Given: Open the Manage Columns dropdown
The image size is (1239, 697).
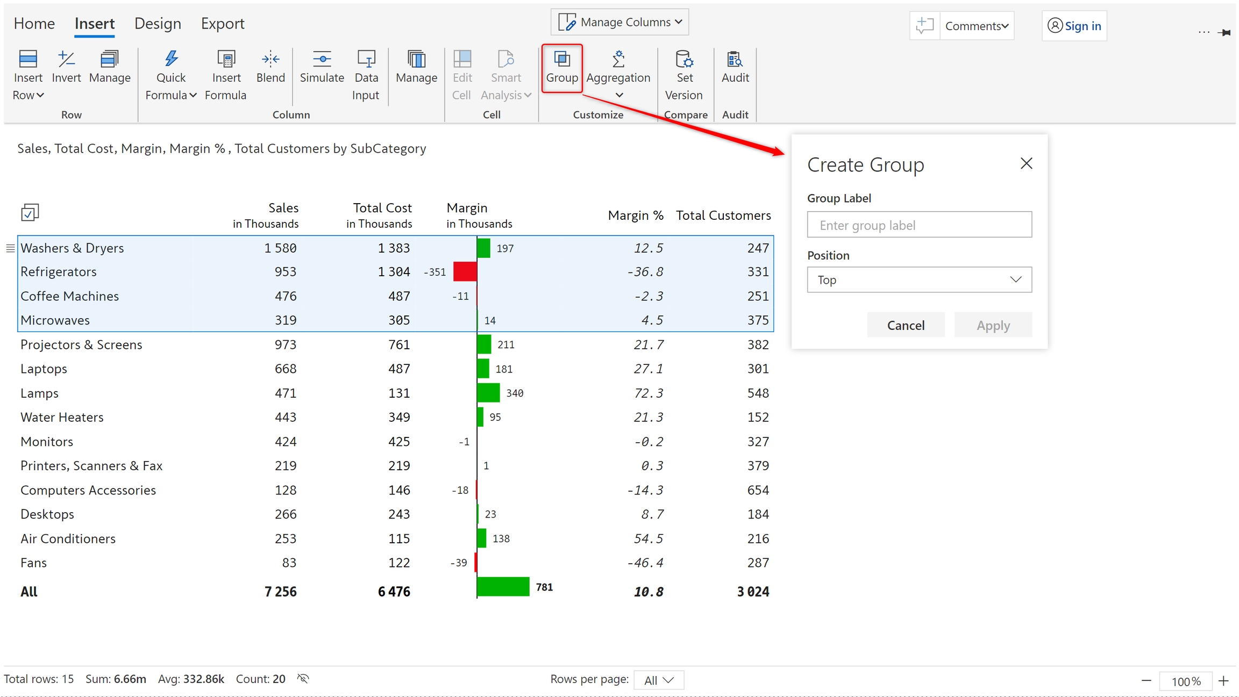Looking at the screenshot, I should click(x=619, y=22).
